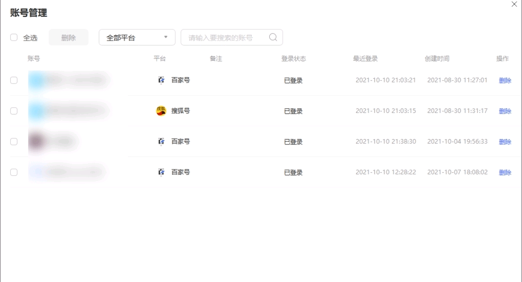Screen dimensions: 522x282
Task: Close the account management dialog
Action: 514,4
